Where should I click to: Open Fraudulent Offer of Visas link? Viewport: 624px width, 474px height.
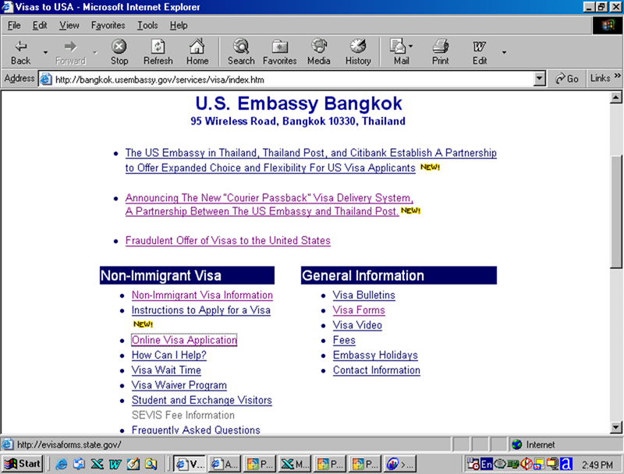coord(228,241)
